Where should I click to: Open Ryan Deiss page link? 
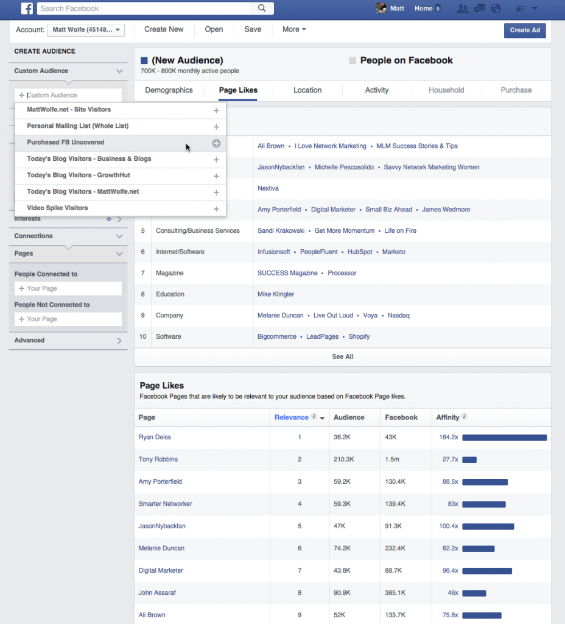(155, 437)
